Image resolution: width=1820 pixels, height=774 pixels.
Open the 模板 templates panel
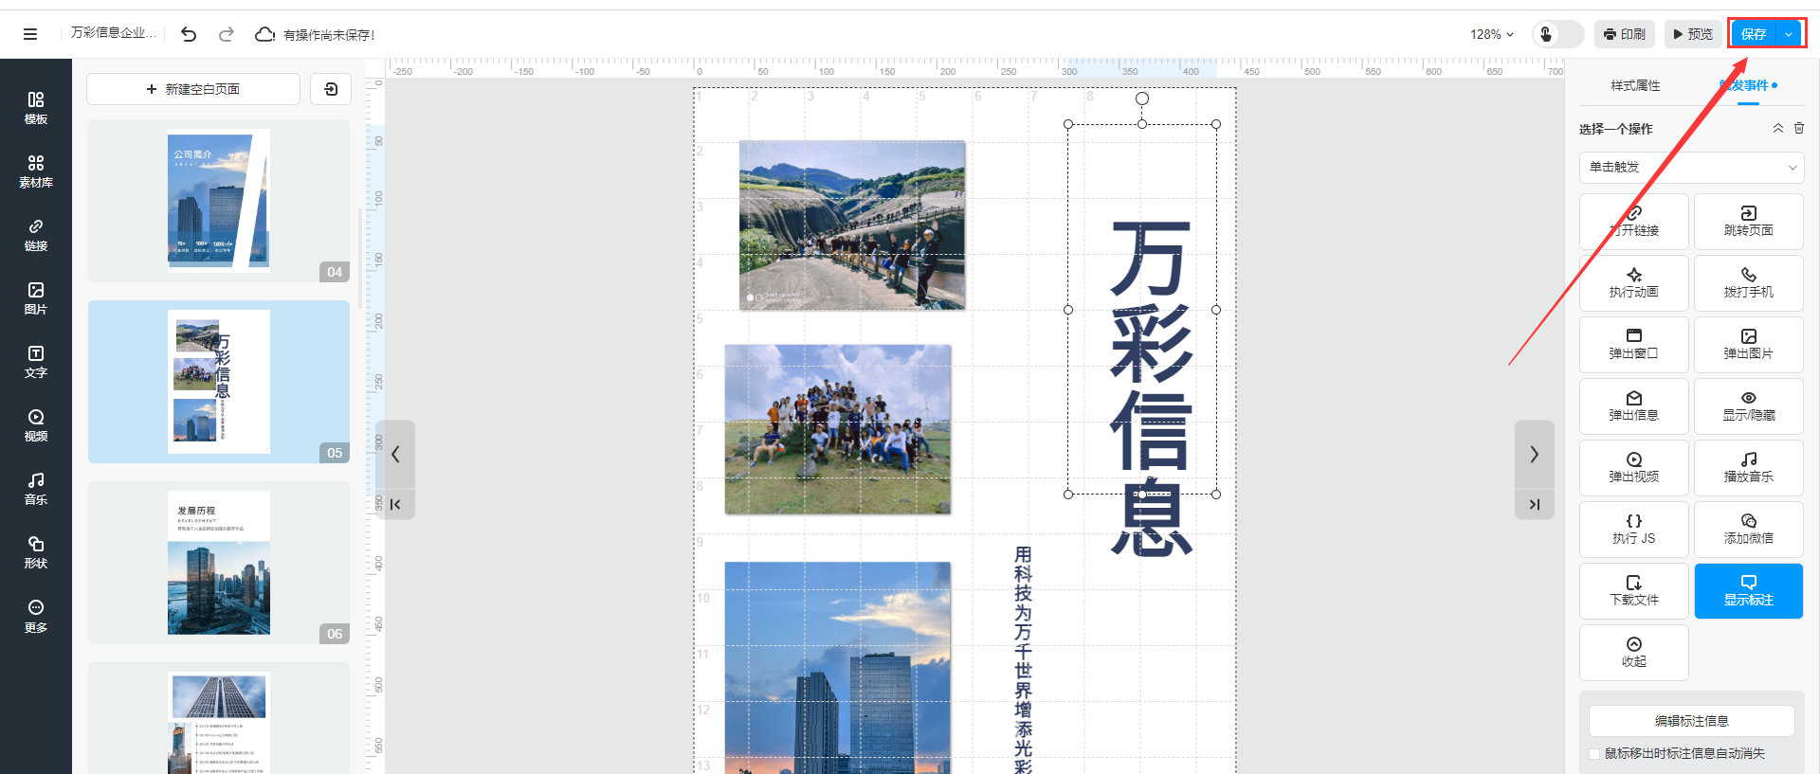[35, 108]
